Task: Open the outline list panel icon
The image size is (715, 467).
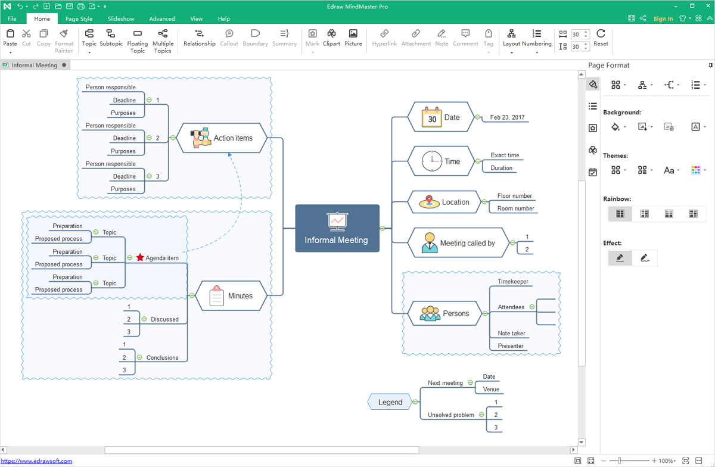Action: [592, 106]
